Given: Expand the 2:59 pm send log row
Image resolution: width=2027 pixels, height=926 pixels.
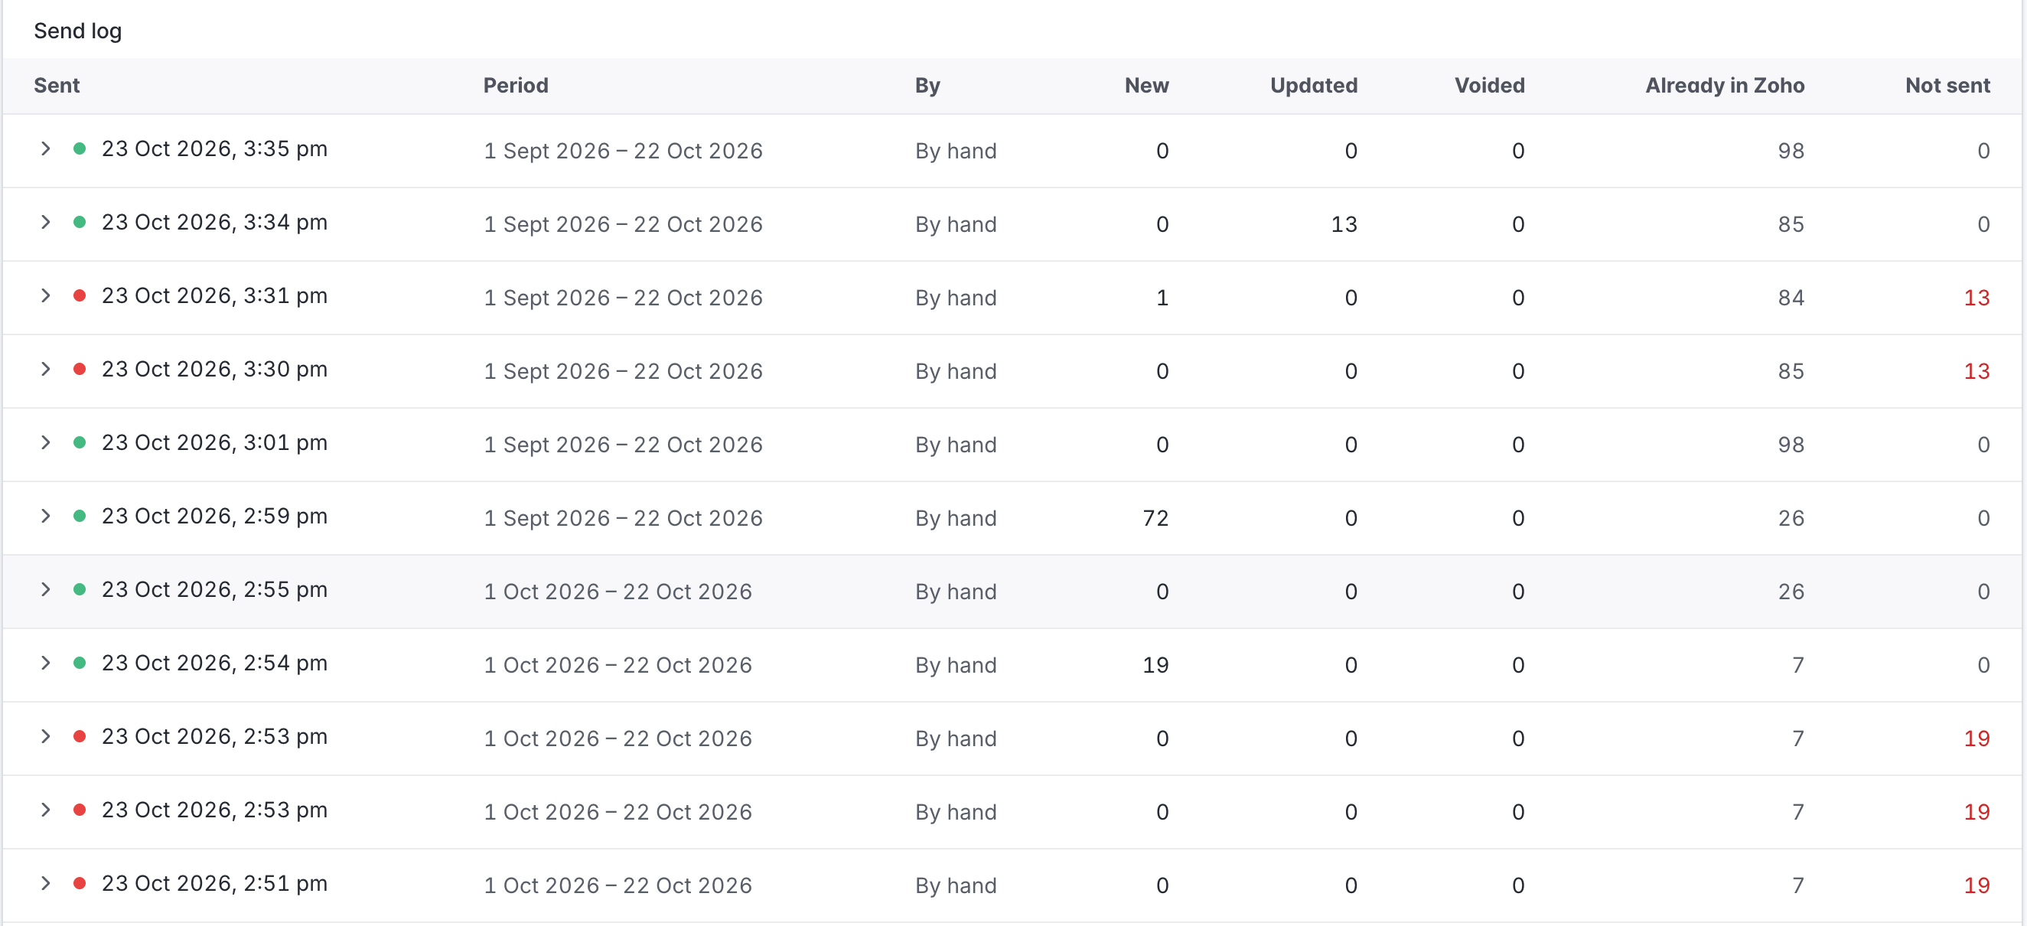Looking at the screenshot, I should pos(46,516).
